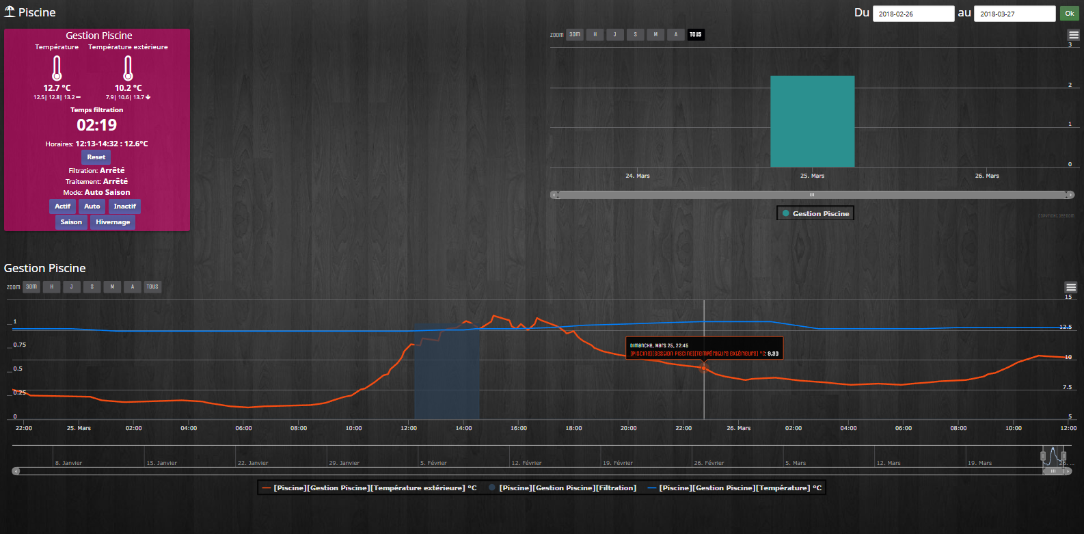Choose the Saison mode button
Viewport: 1084px width, 534px height.
click(71, 222)
